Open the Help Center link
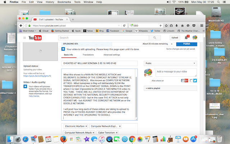Viewport: 230px width, 144px height. (34, 96)
